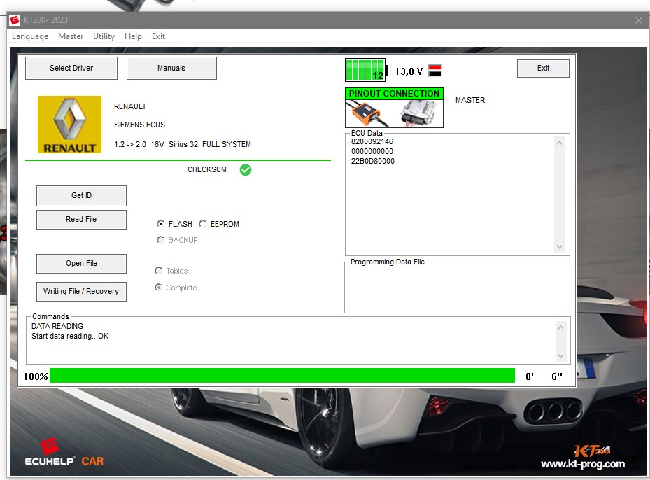Select the EEPROM radio button

tap(203, 224)
